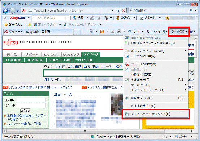
Task: Select 互換表示設定(B) menu item
Action: (156, 74)
